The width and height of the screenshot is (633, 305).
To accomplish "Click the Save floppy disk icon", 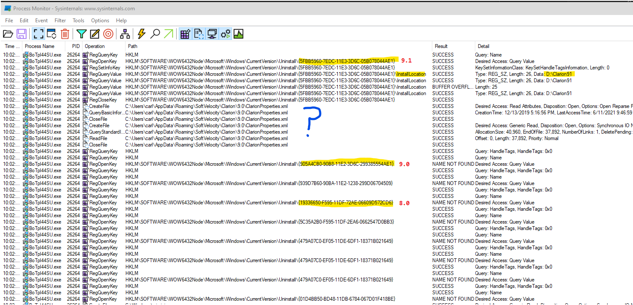I will (21, 34).
